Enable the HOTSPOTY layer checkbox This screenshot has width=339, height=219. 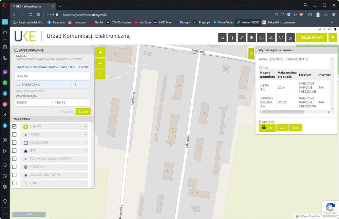point(14,167)
